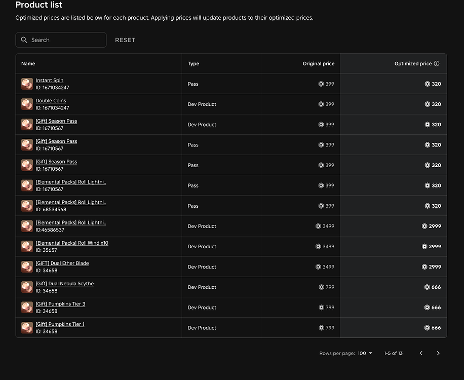Viewport: 464px width, 380px height.
Task: Click the Double Coins product thumbnail
Action: pyautogui.click(x=27, y=104)
